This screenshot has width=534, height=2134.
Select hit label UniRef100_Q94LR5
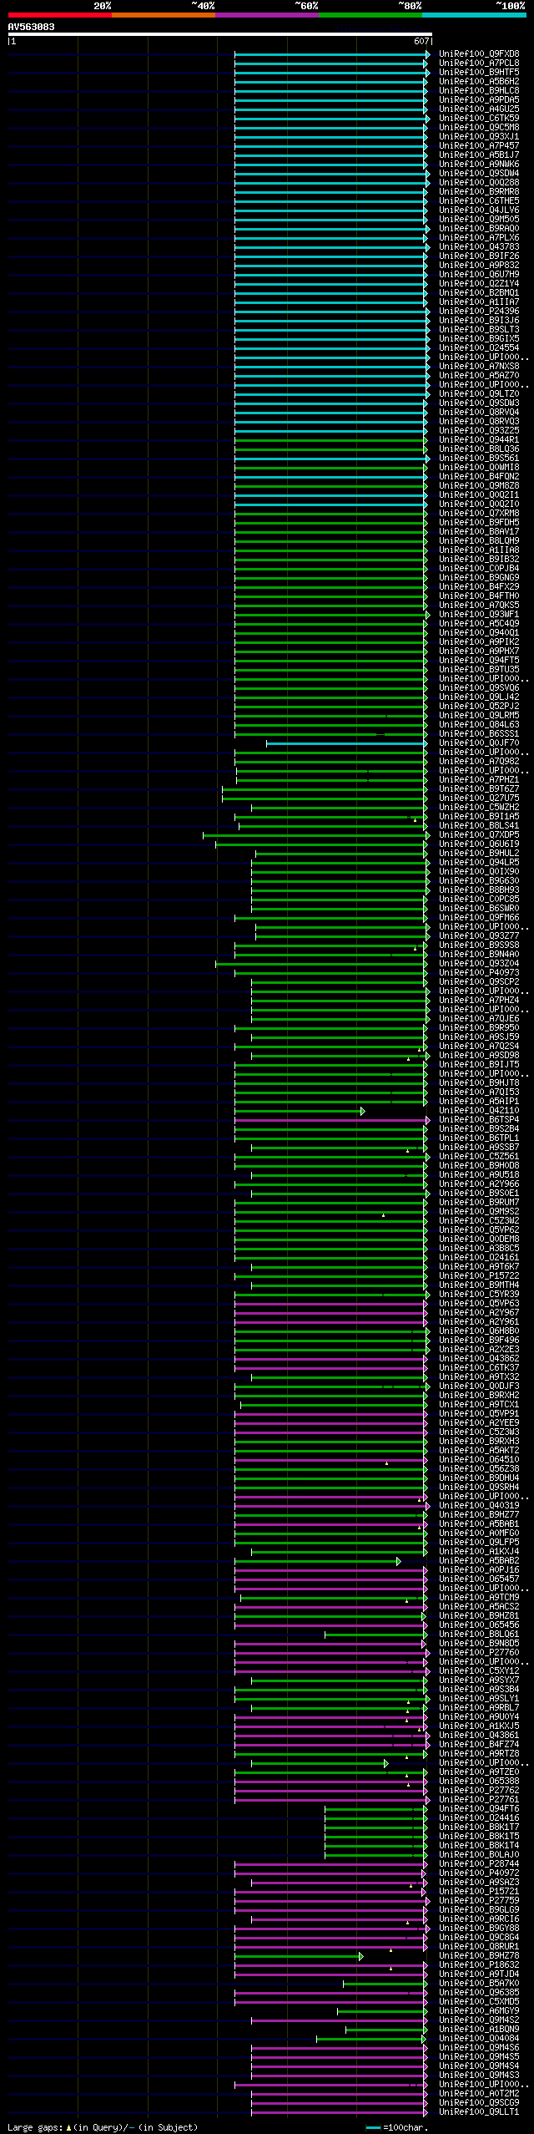coord(479,863)
